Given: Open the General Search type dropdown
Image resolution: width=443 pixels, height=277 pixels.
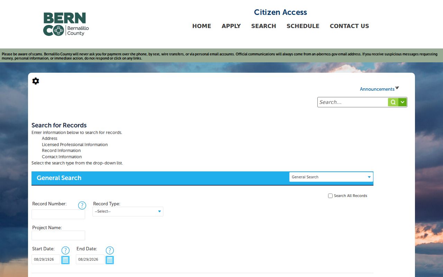Looking at the screenshot, I should point(331,177).
